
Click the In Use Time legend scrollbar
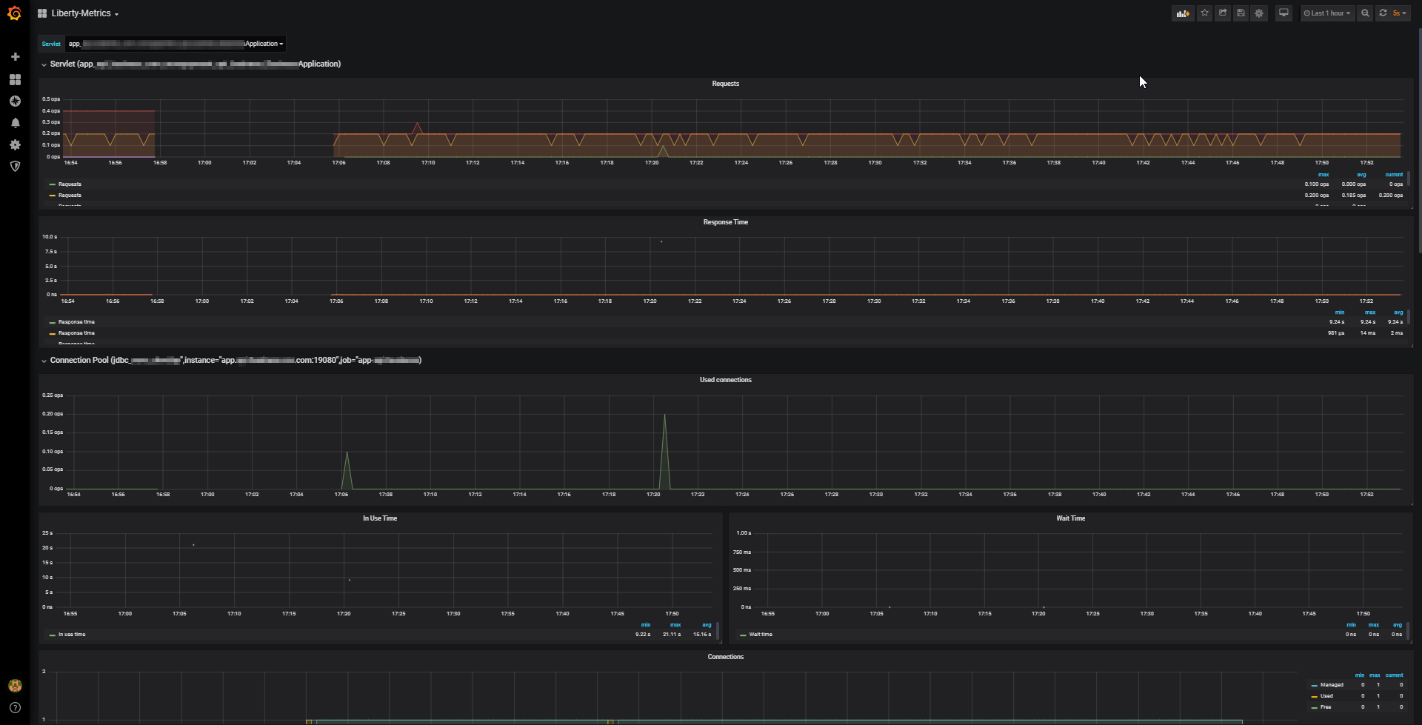pyautogui.click(x=718, y=631)
